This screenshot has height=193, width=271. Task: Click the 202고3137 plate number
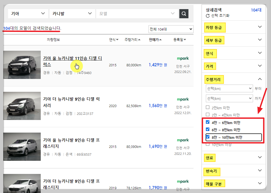pos(85,114)
